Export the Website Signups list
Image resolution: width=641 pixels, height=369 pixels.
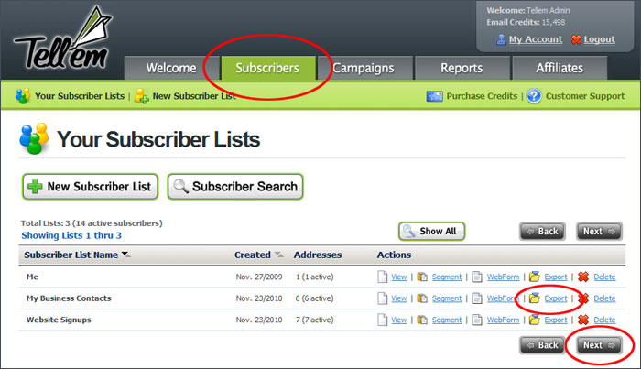pyautogui.click(x=556, y=320)
